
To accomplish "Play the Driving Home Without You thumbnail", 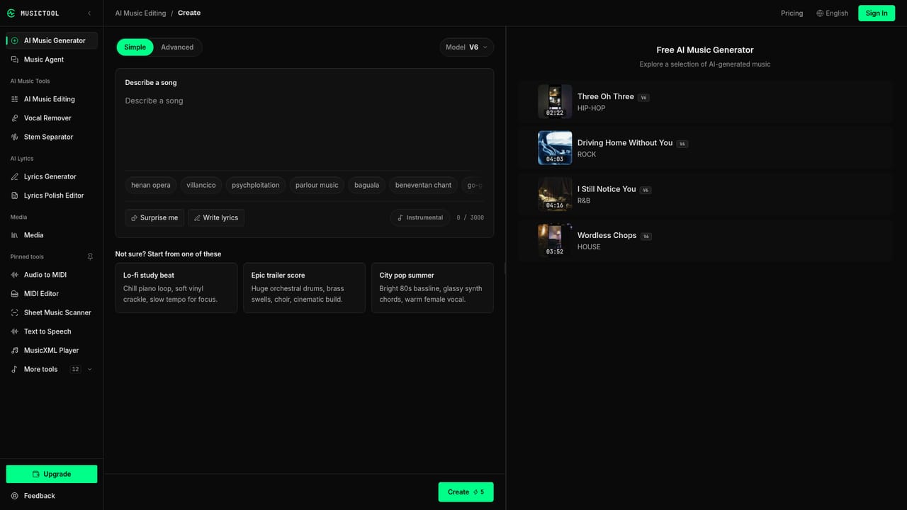I will [555, 147].
